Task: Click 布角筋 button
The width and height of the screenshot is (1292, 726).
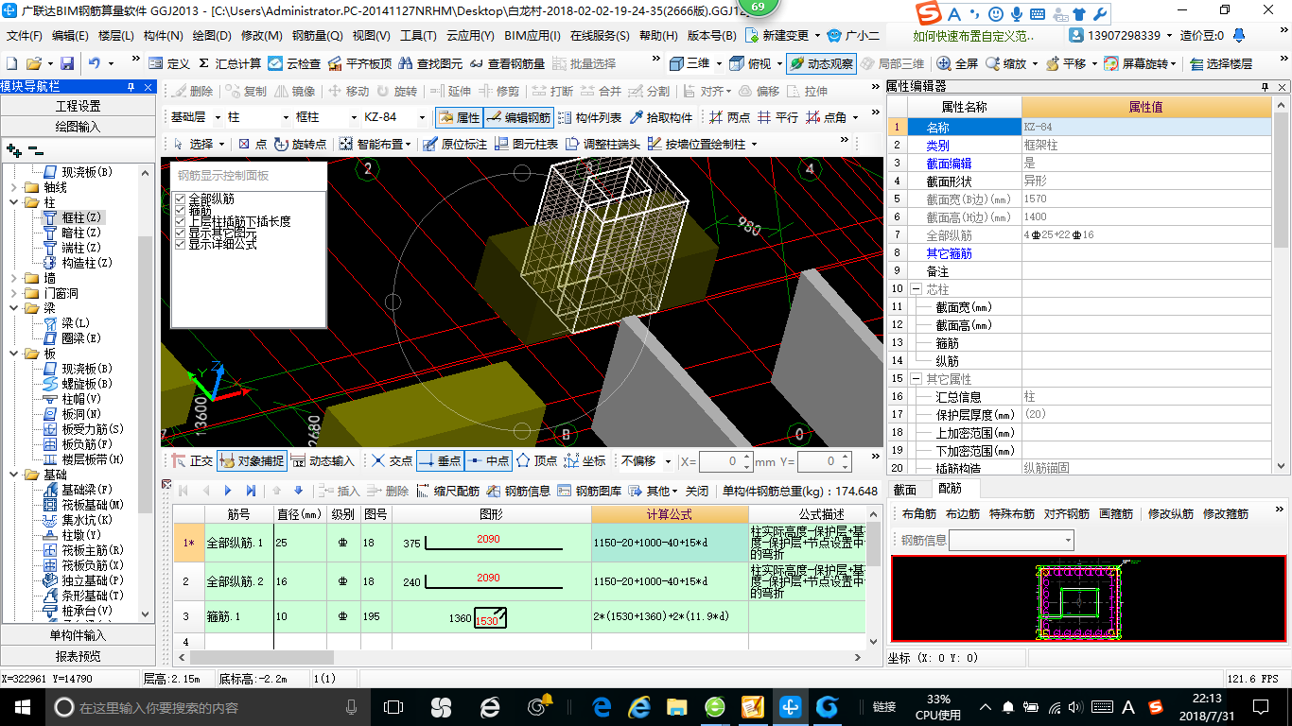Action: point(918,514)
